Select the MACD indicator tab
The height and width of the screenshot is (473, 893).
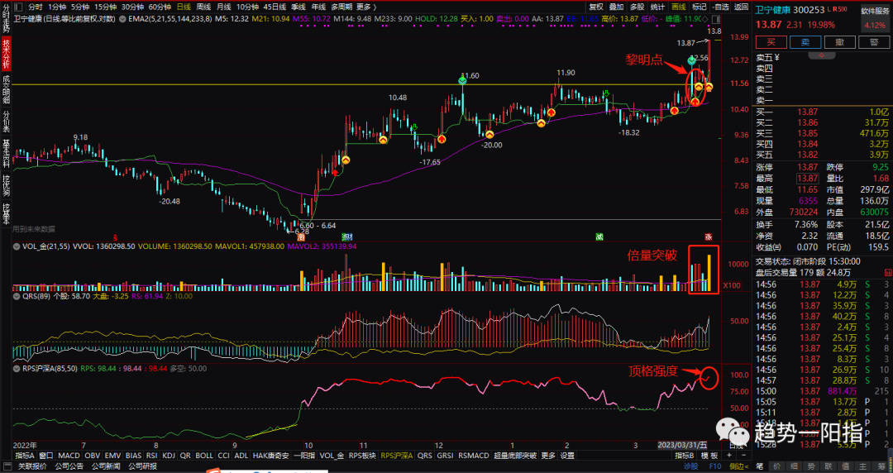click(69, 456)
